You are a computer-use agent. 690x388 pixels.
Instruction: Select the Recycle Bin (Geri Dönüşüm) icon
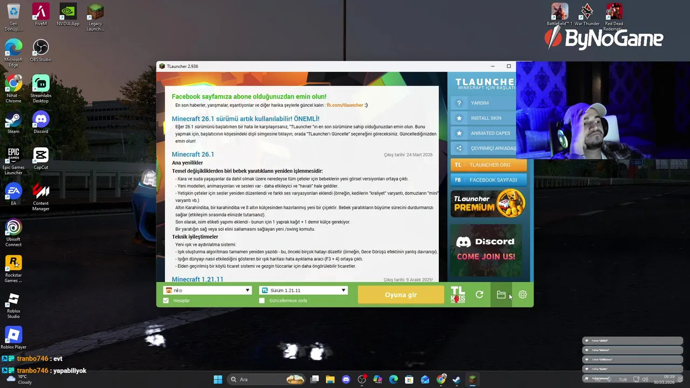pyautogui.click(x=13, y=18)
